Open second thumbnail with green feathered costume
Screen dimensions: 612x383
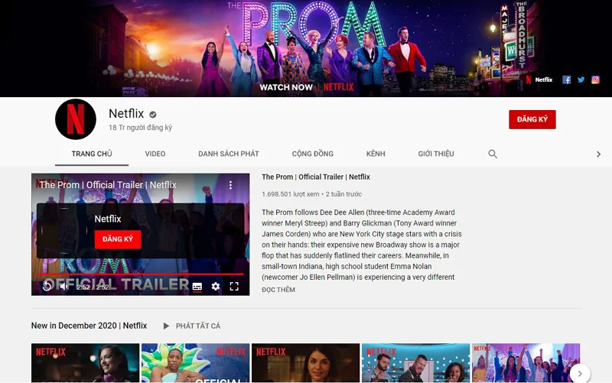tap(195, 362)
